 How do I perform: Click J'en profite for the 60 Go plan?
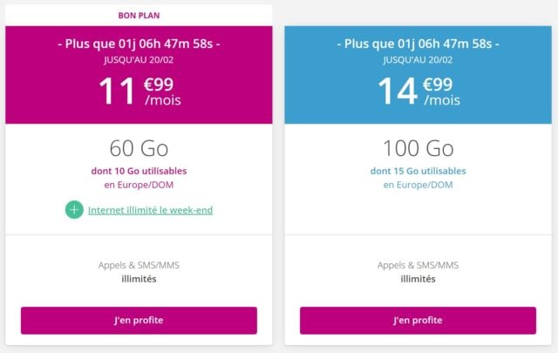139,320
